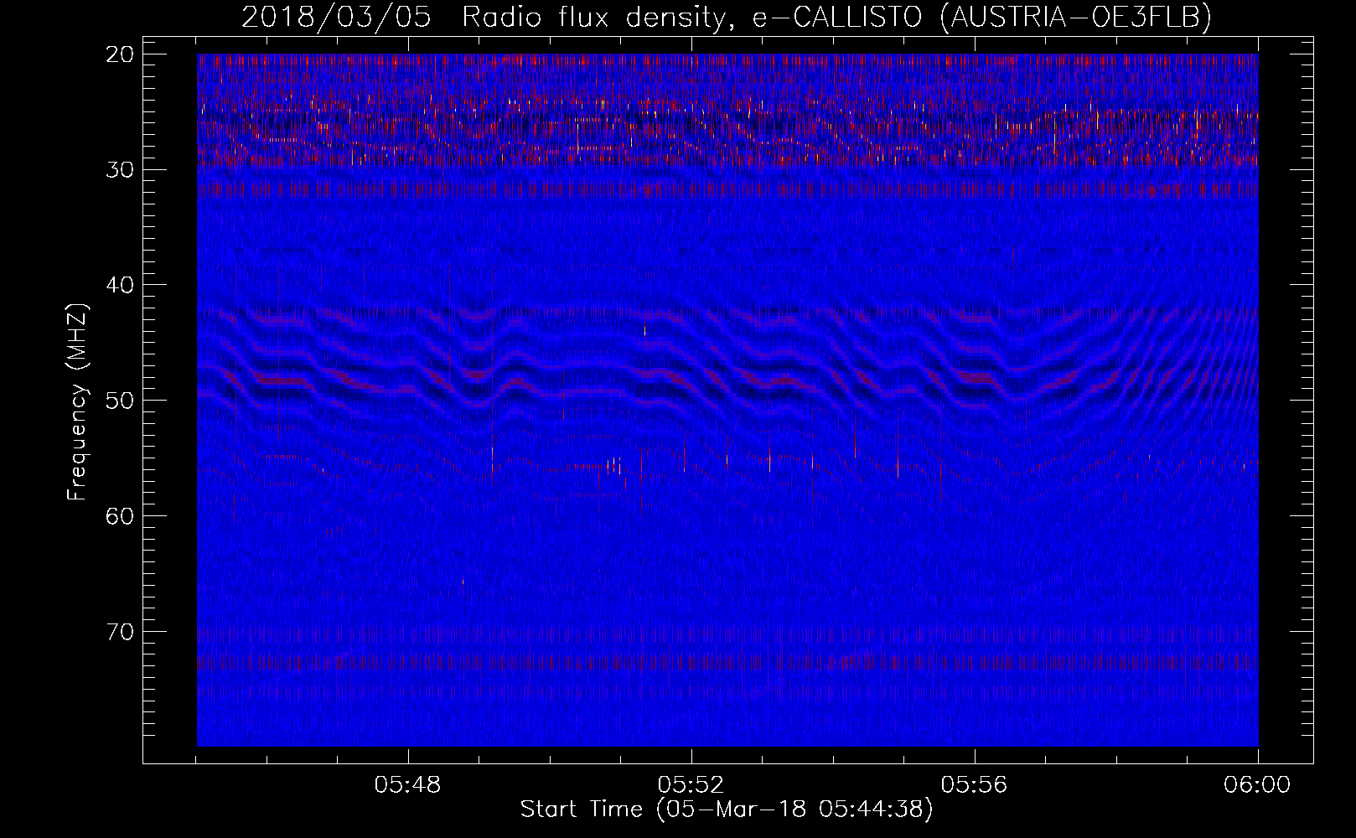Click the 20 frequency tick label
Screen dimensions: 1356x838
click(x=121, y=54)
